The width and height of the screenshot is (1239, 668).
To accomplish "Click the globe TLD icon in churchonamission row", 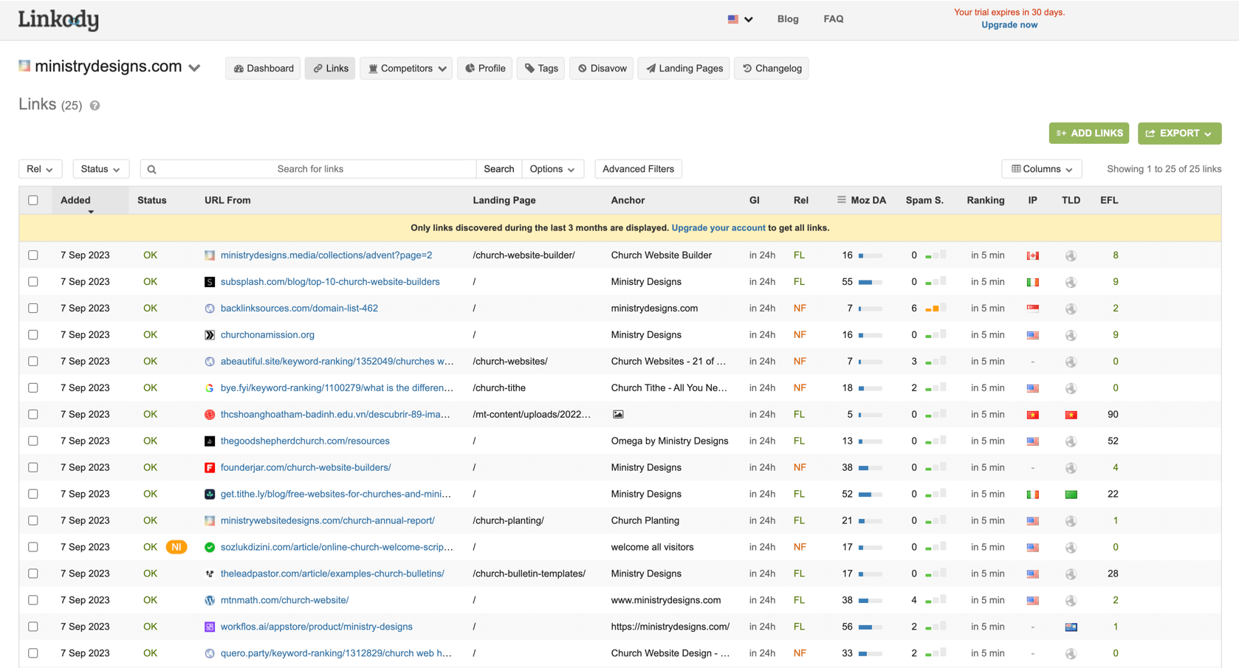I will (1071, 335).
